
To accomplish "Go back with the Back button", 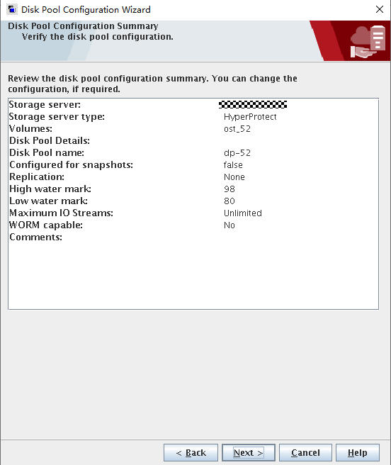I will tap(191, 452).
